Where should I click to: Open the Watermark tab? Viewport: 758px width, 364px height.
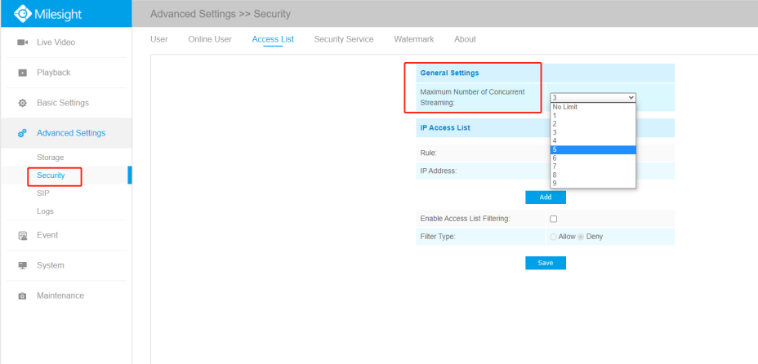(x=414, y=39)
